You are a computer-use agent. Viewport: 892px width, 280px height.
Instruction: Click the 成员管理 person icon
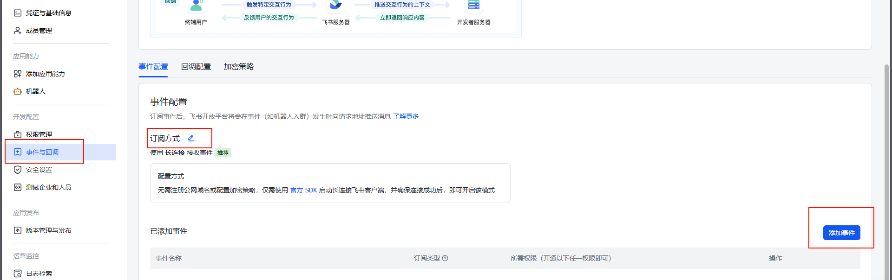point(18,31)
